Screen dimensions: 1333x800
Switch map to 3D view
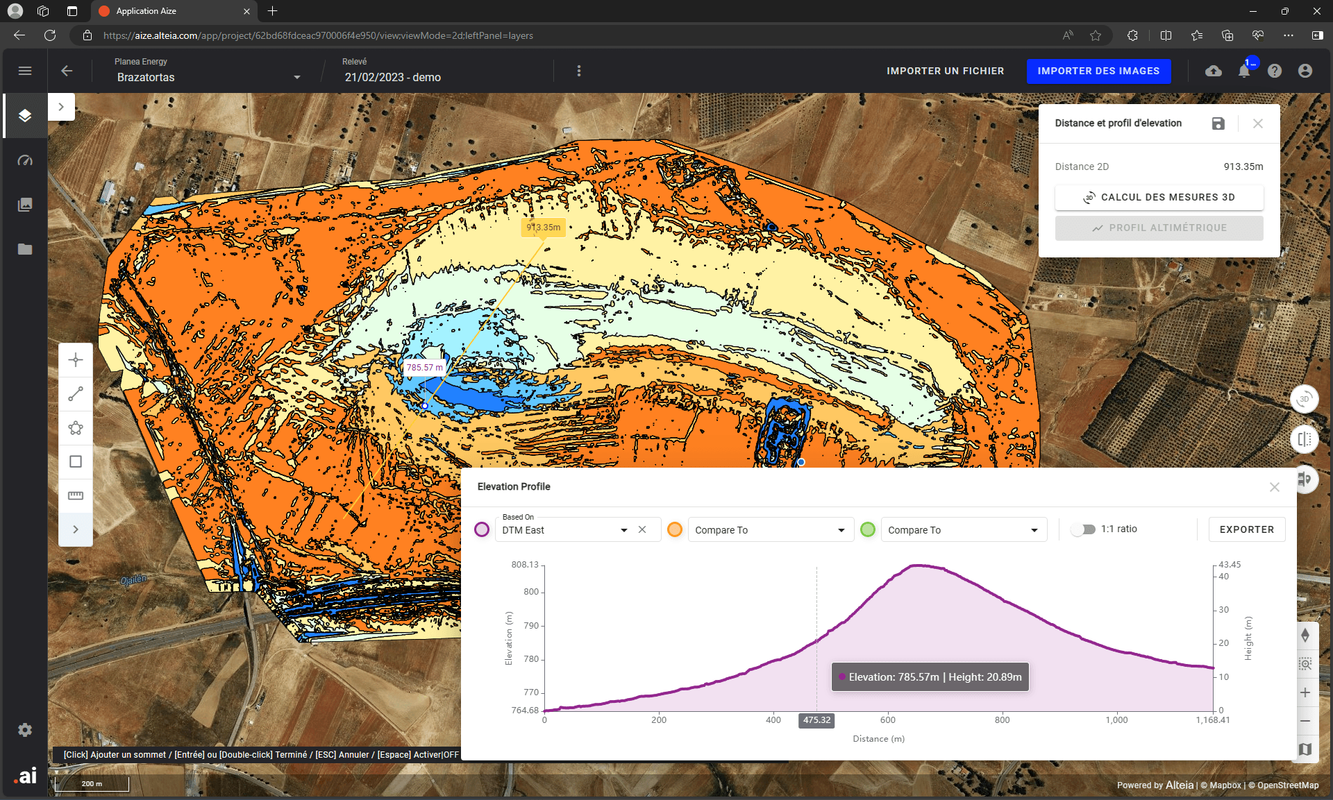click(1304, 399)
